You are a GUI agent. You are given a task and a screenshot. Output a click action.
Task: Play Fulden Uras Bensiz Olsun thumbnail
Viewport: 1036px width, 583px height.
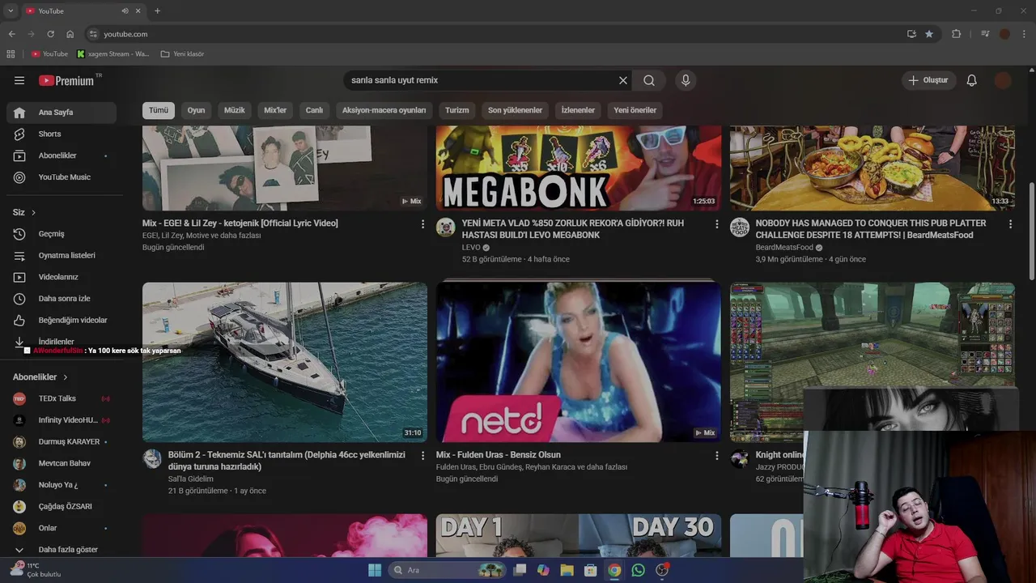(x=579, y=362)
